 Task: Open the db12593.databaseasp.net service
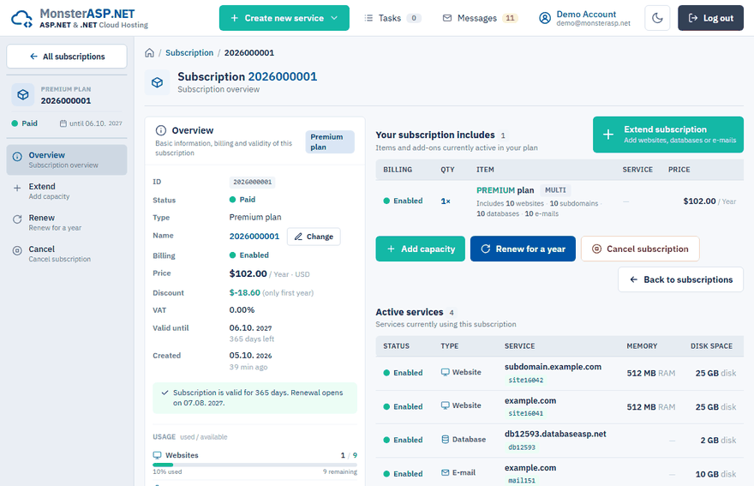pos(555,434)
